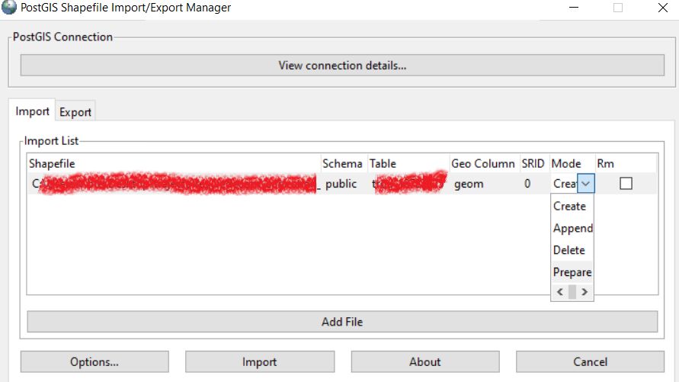Choose Append from the Mode list

click(572, 228)
